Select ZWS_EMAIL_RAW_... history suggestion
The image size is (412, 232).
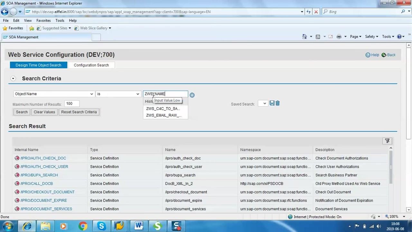165,115
